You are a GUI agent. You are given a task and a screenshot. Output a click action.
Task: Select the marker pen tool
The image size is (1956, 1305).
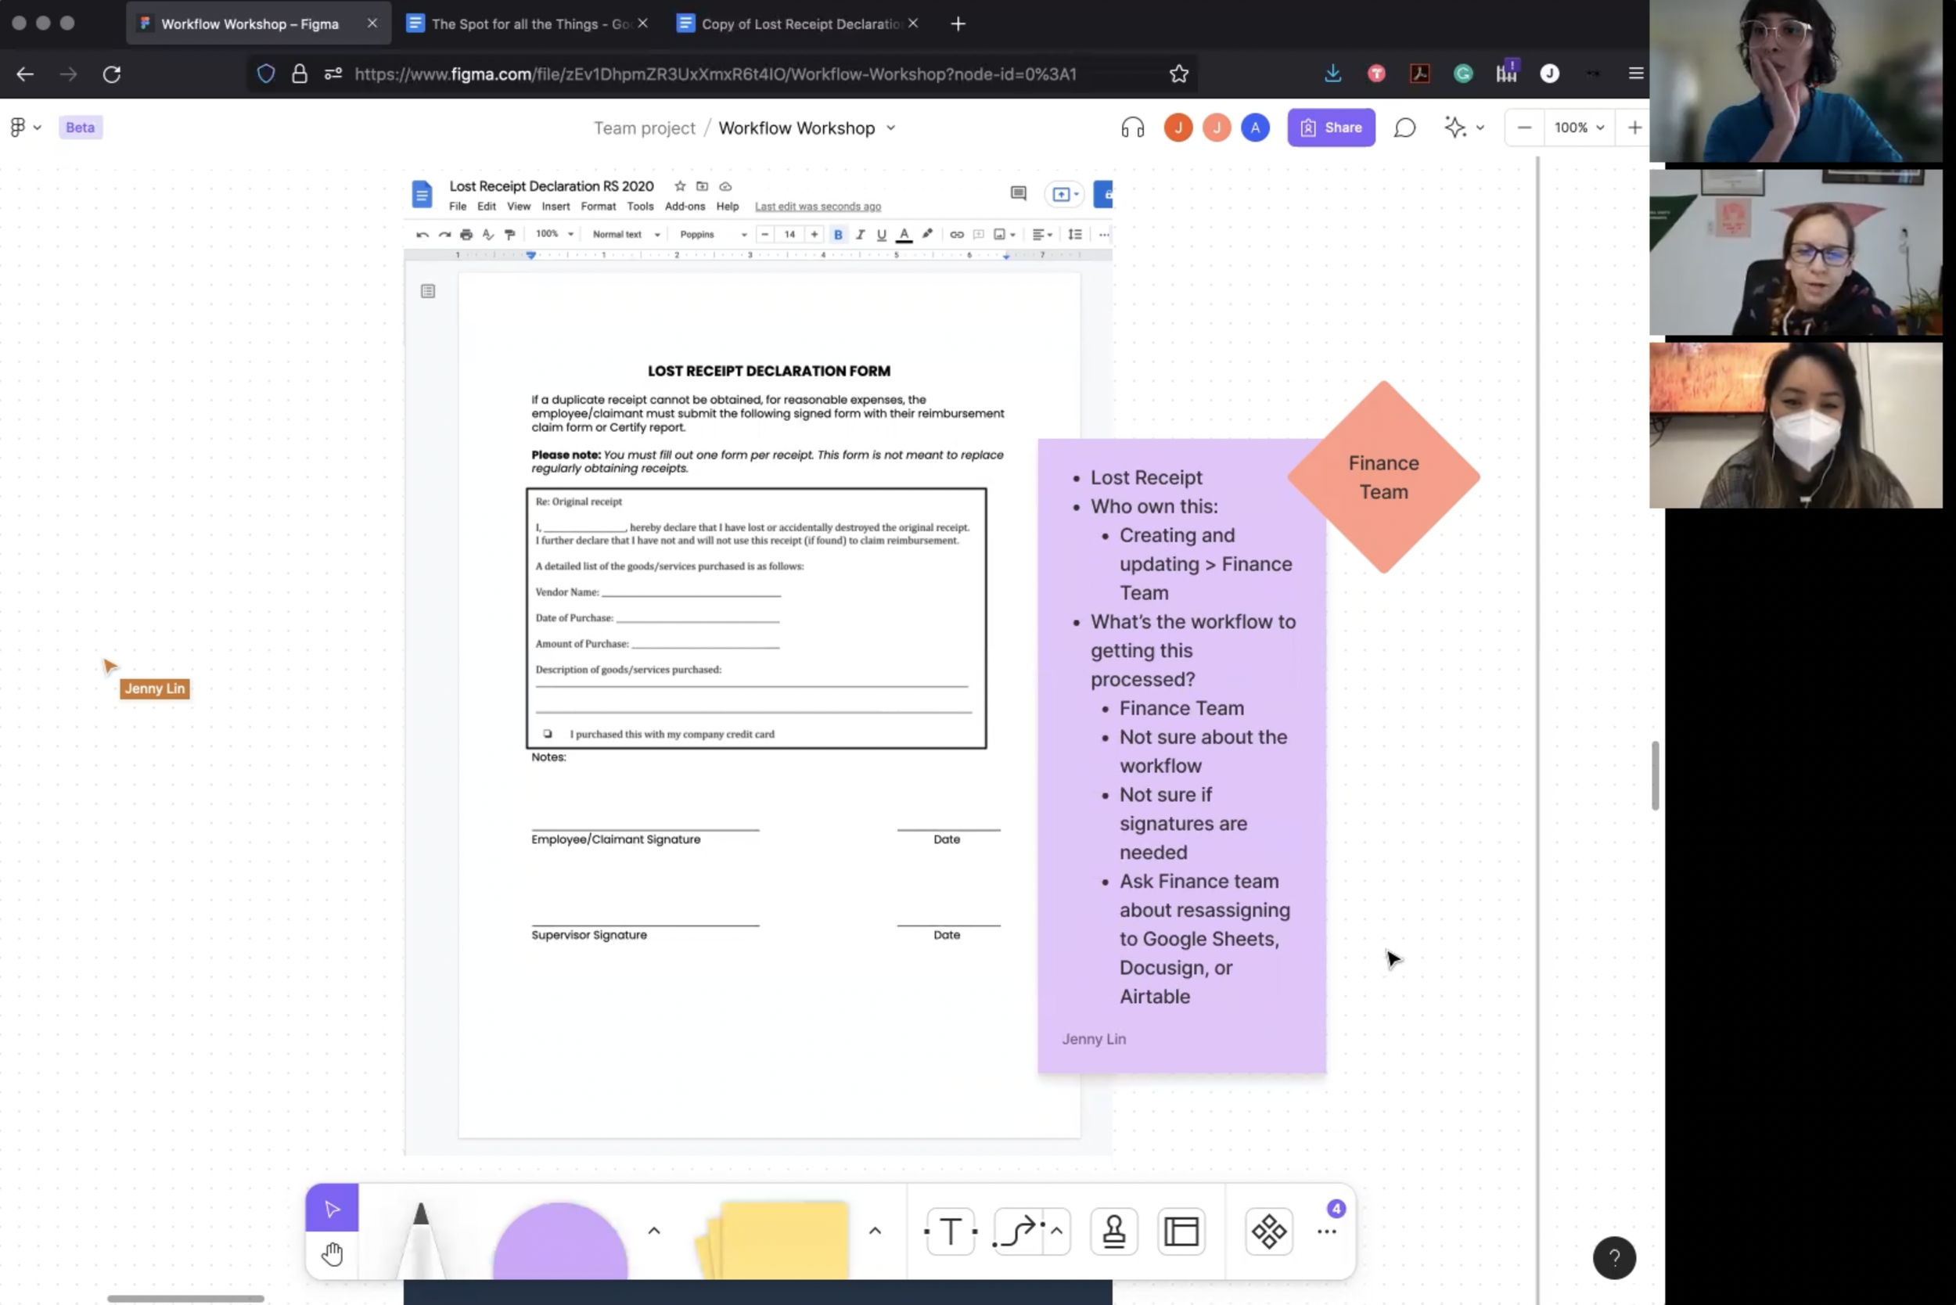point(420,1240)
